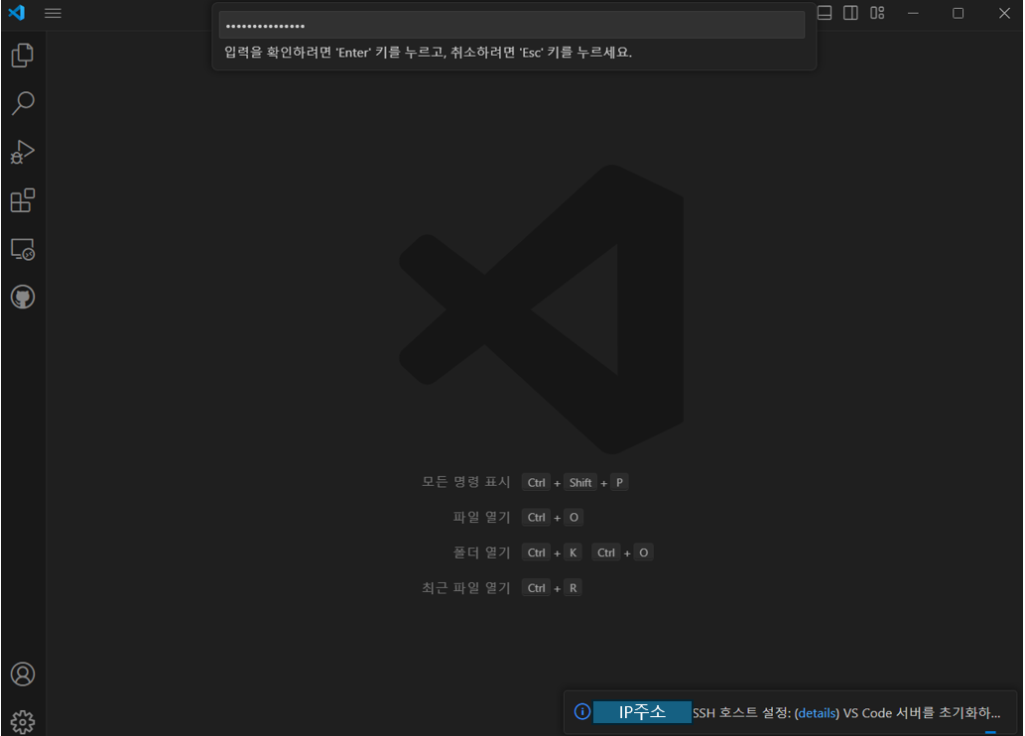Open the Accounts menu
This screenshot has width=1025, height=736.
[23, 674]
